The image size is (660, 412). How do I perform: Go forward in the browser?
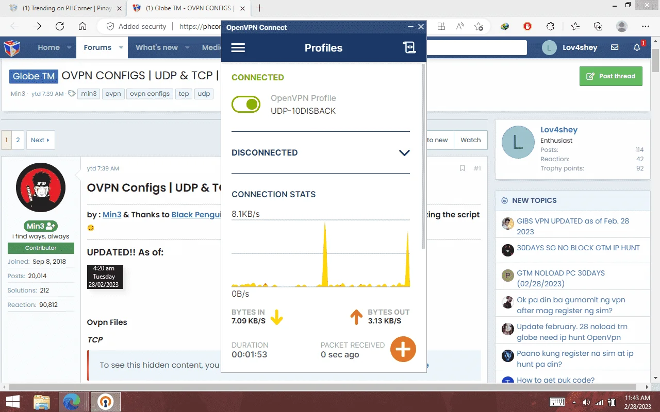click(37, 26)
